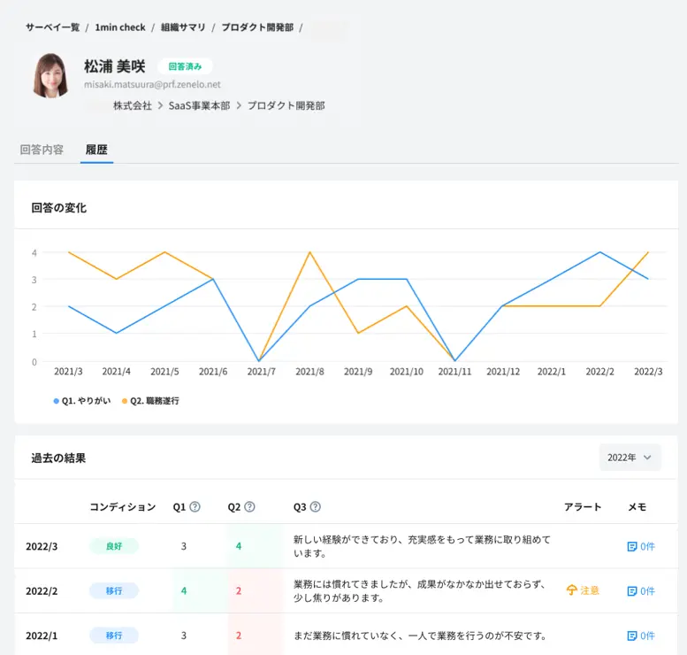Navigate to 組織サマリ breadcrumb
The height and width of the screenshot is (655, 687).
183,27
